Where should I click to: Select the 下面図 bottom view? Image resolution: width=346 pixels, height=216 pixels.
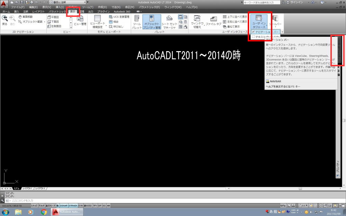click(x=53, y=21)
